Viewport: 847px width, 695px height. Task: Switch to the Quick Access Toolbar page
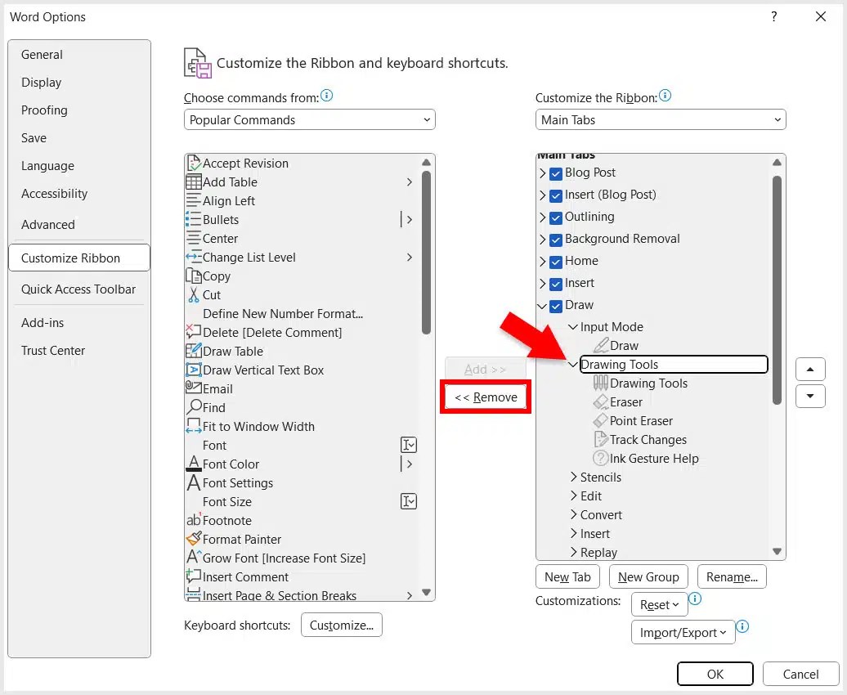click(x=78, y=289)
